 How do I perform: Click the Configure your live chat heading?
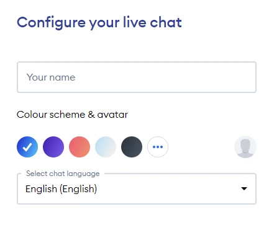(x=99, y=23)
